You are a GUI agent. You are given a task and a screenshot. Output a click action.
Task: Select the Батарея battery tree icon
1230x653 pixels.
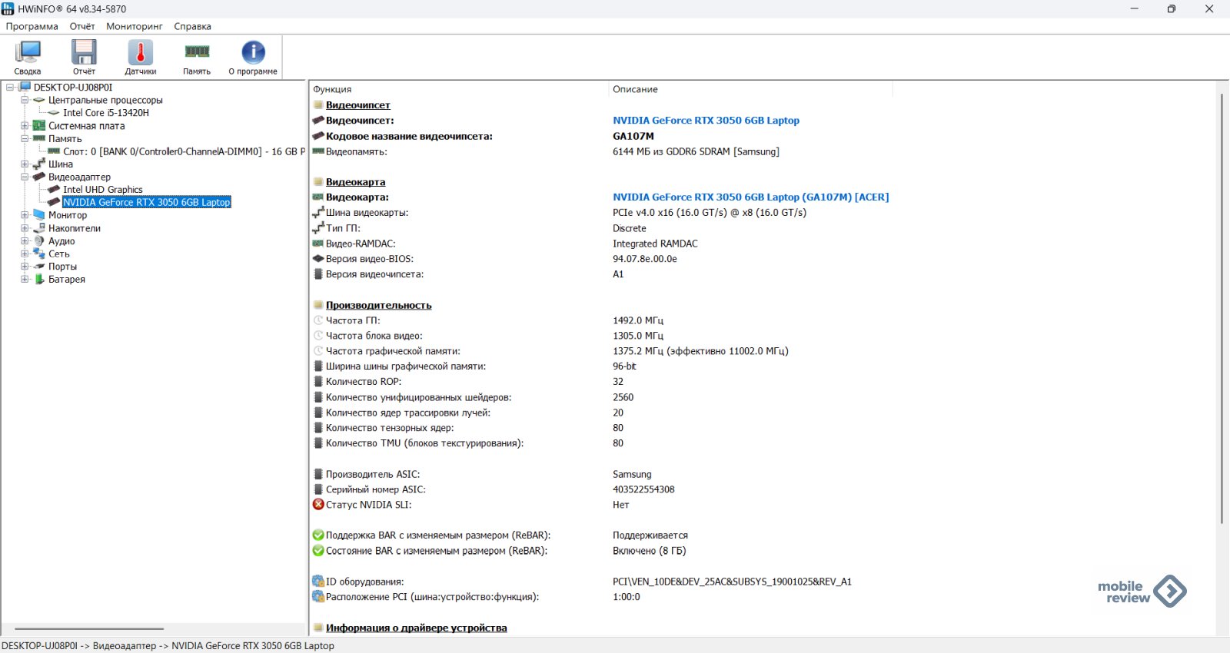39,280
